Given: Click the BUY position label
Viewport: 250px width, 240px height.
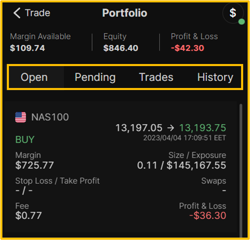Looking at the screenshot, I should [x=25, y=140].
